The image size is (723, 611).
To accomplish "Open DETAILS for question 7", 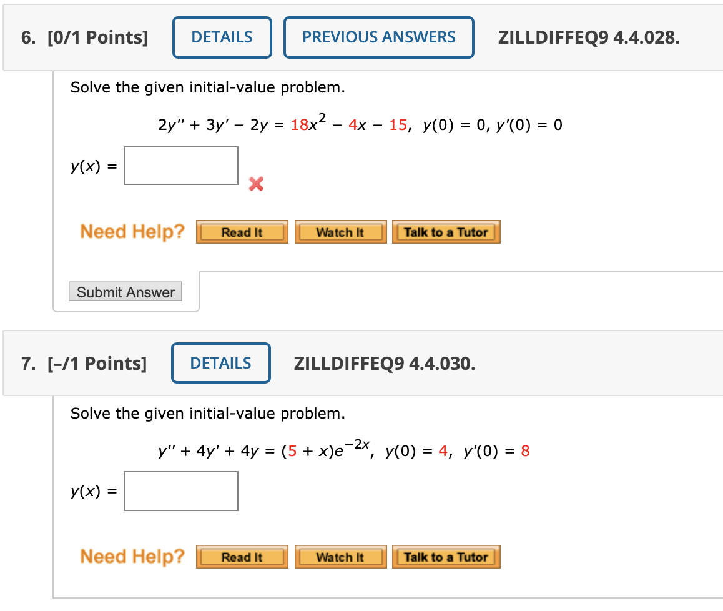I will pyautogui.click(x=220, y=363).
